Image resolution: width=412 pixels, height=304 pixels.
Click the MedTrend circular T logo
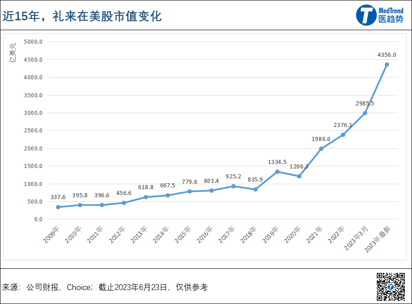coord(366,15)
